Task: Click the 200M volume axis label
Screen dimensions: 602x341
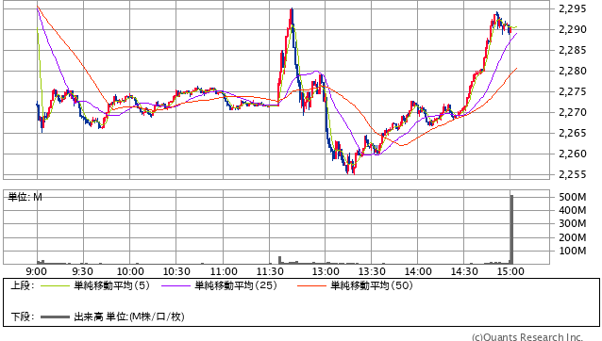Action: (x=573, y=237)
